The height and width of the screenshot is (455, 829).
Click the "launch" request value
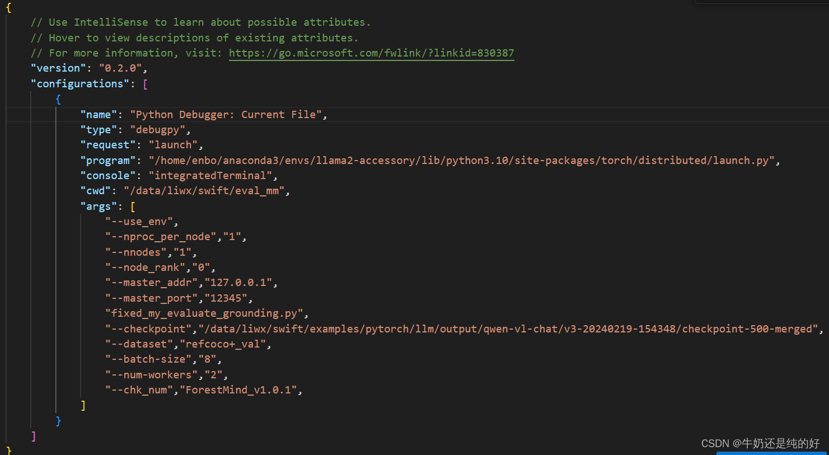click(174, 144)
